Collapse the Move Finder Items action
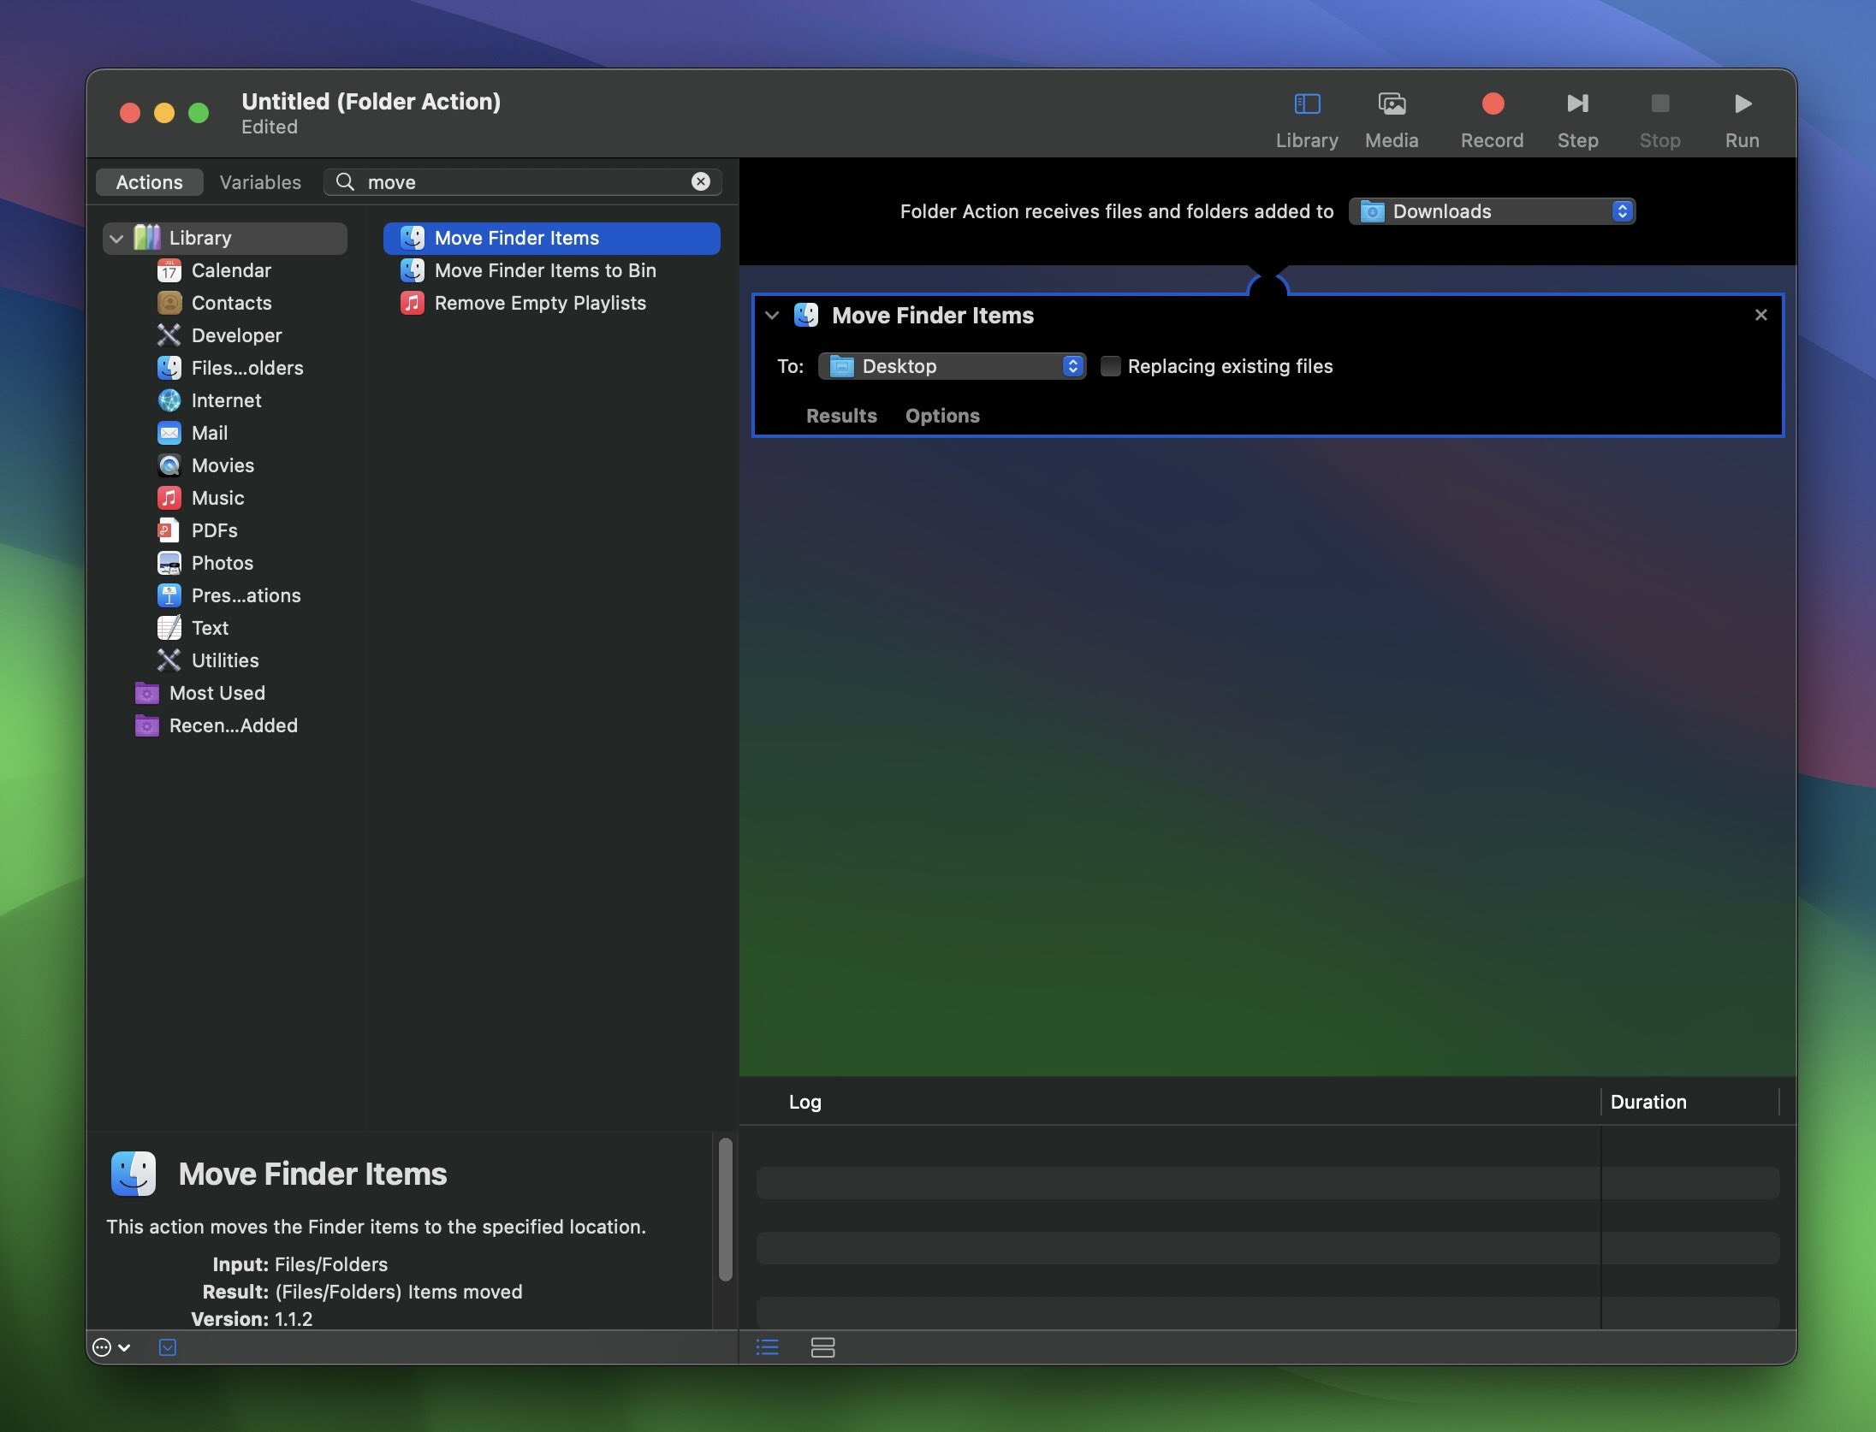 [772, 315]
